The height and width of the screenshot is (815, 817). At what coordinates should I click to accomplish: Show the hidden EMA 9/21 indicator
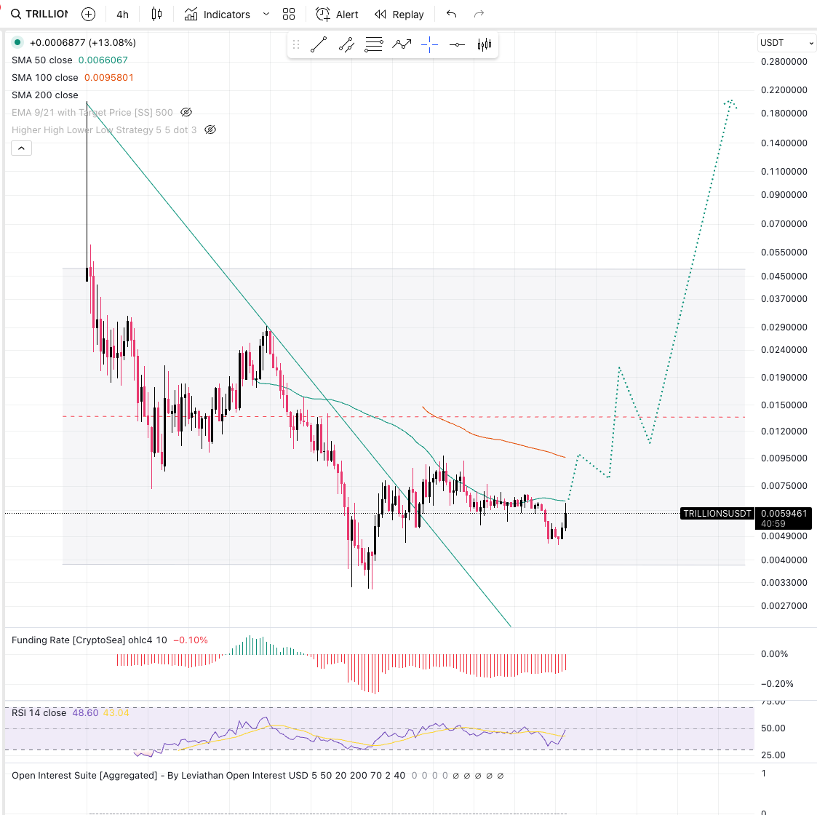click(186, 112)
